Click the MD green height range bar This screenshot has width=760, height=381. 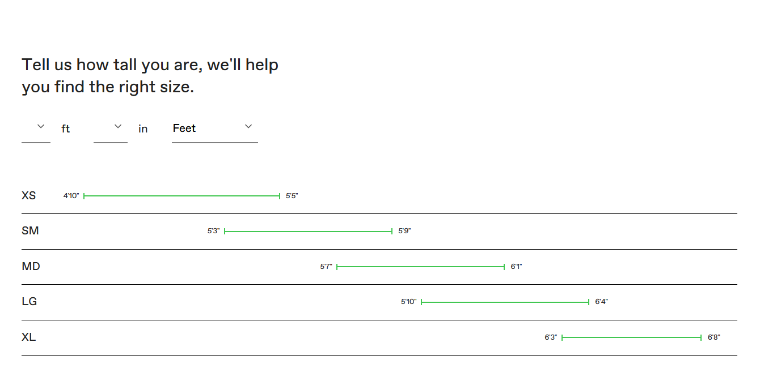(x=420, y=267)
